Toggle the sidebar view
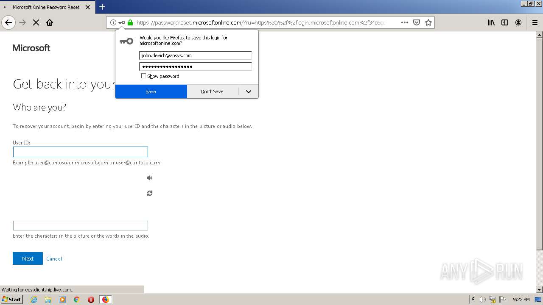The image size is (543, 305). (x=505, y=22)
